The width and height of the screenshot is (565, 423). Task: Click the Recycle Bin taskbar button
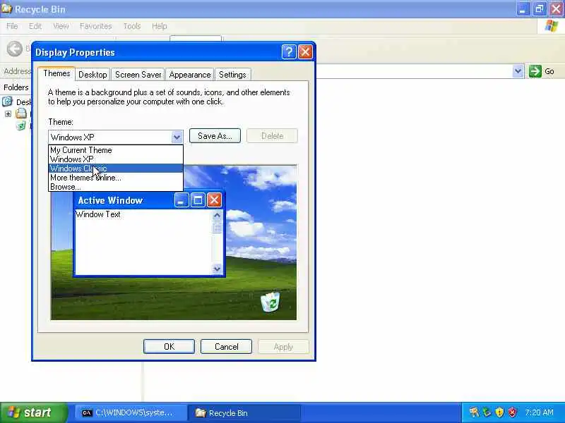point(244,413)
